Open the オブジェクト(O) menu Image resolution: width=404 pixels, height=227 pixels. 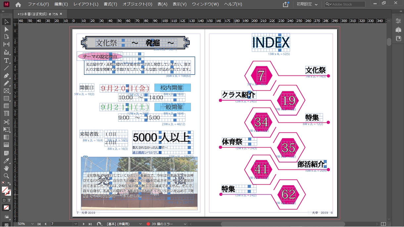[137, 4]
